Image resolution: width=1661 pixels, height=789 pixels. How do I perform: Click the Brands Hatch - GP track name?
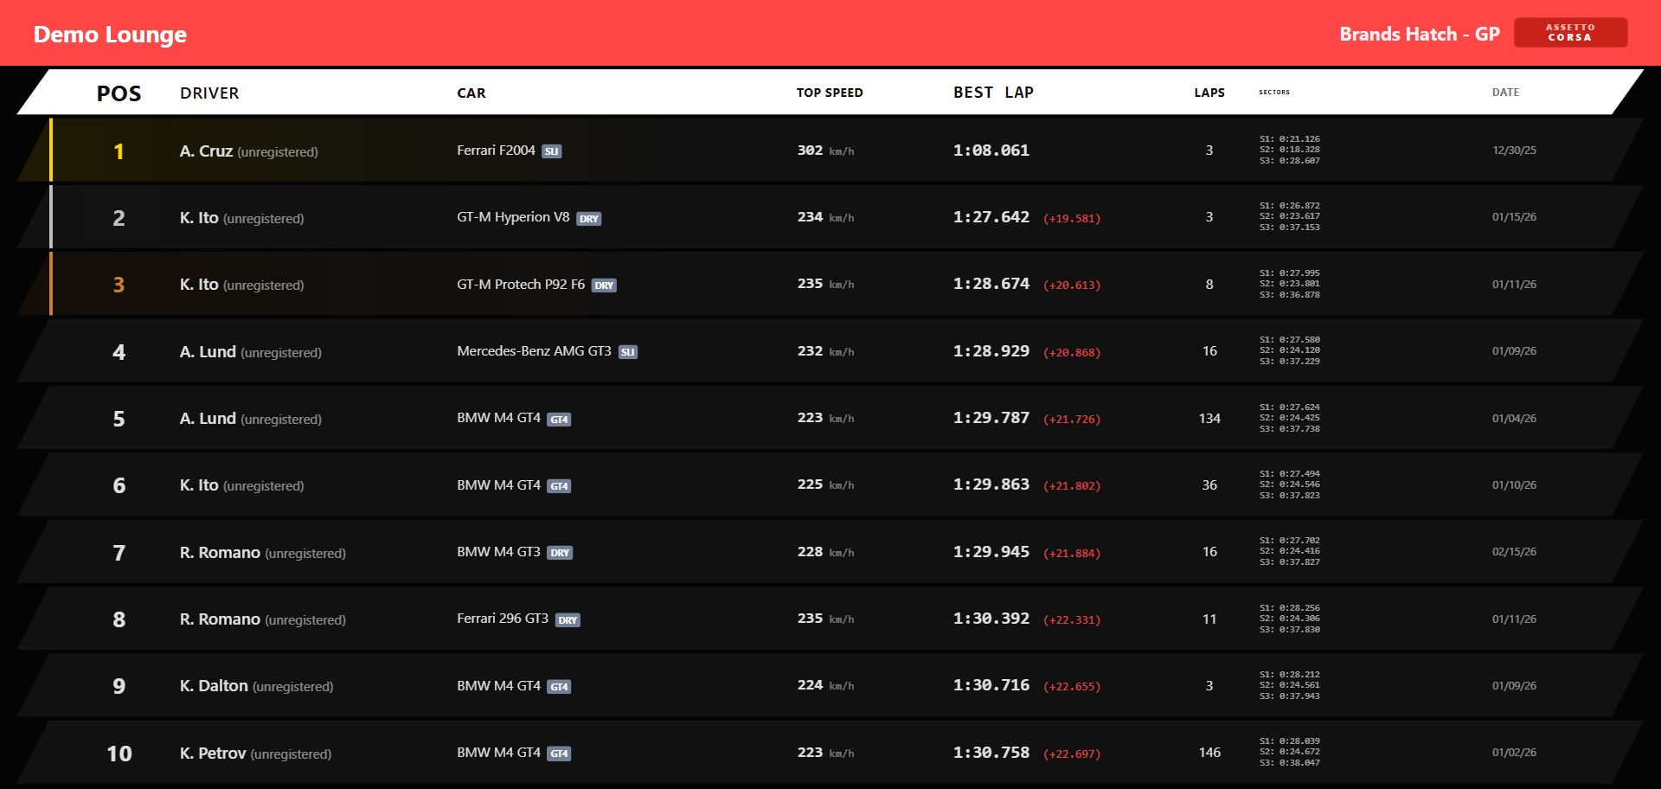pyautogui.click(x=1420, y=34)
